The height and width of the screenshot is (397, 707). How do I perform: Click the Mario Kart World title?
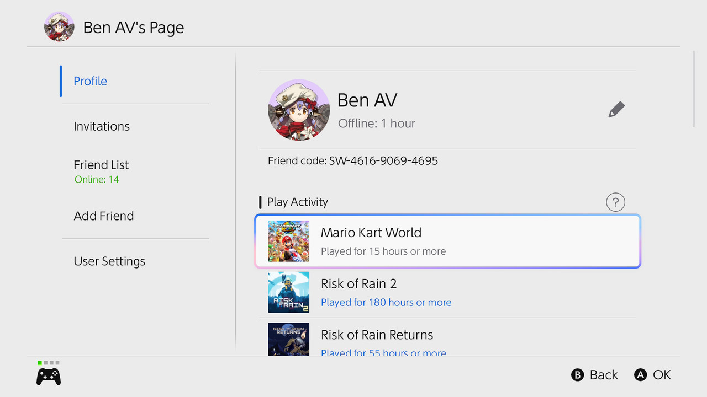pos(371,233)
